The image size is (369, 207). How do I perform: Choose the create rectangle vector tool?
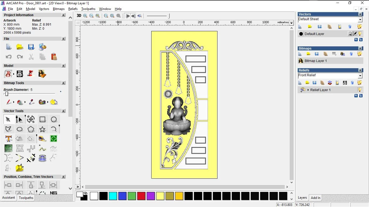point(42,119)
